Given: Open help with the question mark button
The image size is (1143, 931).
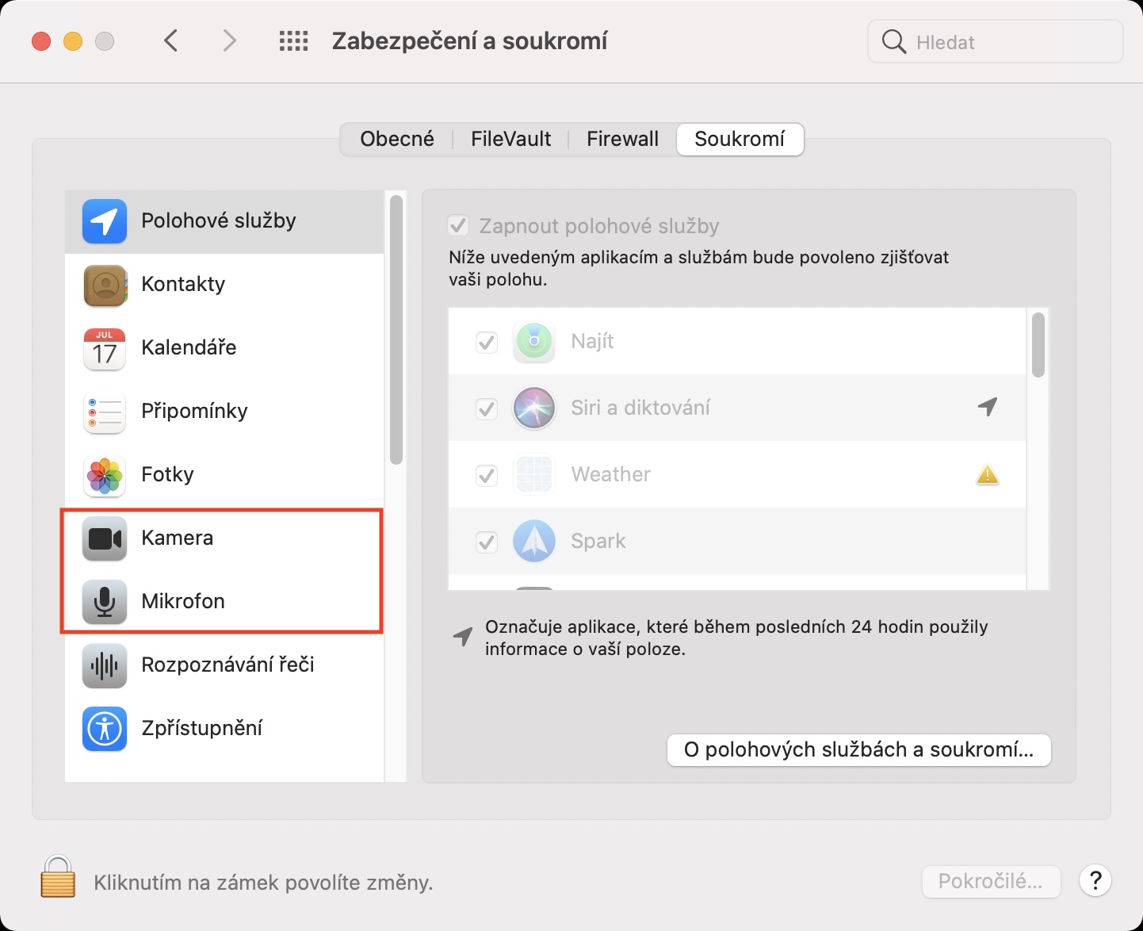Looking at the screenshot, I should [1095, 880].
